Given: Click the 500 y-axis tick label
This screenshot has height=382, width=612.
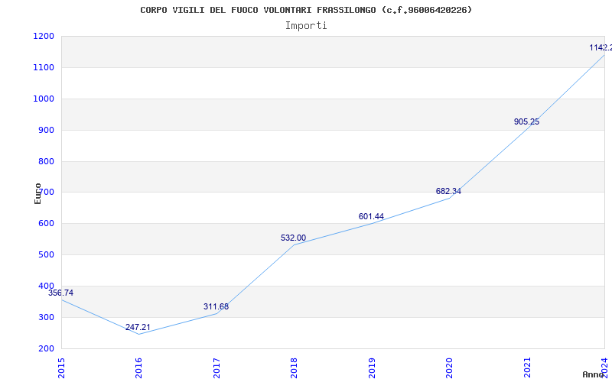Looking at the screenshot, I should pos(46,254).
